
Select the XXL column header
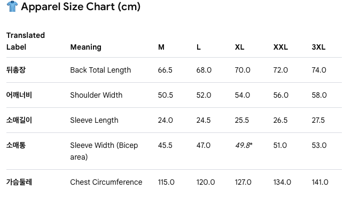tap(280, 47)
